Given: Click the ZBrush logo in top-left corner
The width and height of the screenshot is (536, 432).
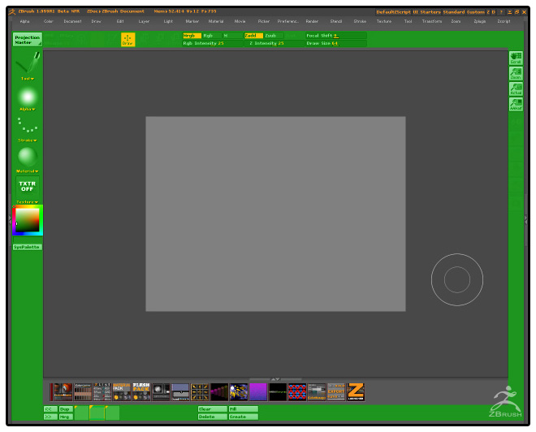Looking at the screenshot, I should (12, 11).
